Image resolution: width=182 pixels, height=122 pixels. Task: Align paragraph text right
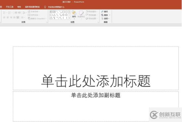click(11, 18)
